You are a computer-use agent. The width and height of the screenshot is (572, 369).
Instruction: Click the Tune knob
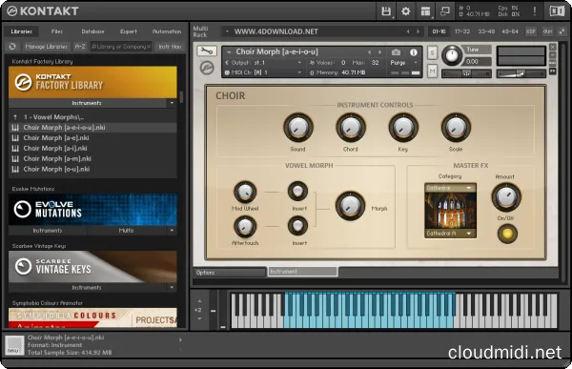point(452,56)
